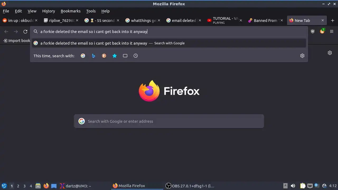338x190 pixels.
Task: Close the TUTORIAL YouTube tab
Action: click(241, 20)
